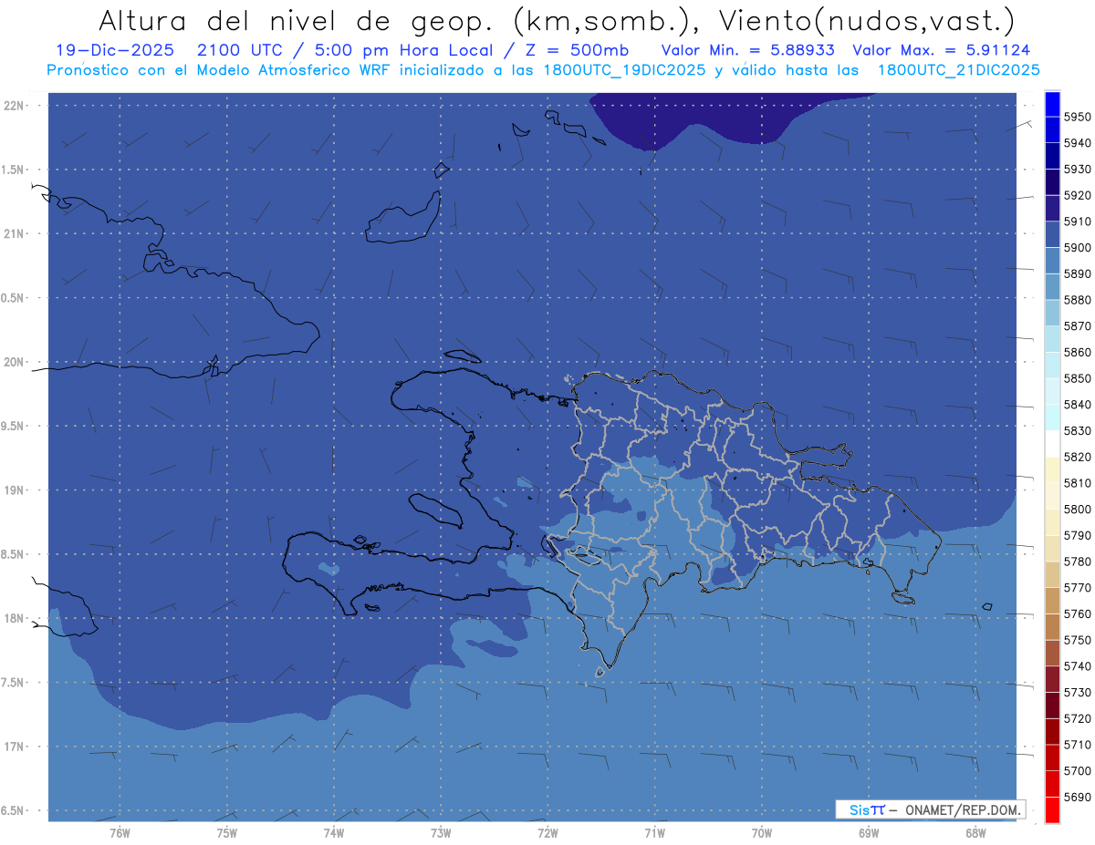Click the '5940' value on the color scale
1095x845 pixels.
1077,143
